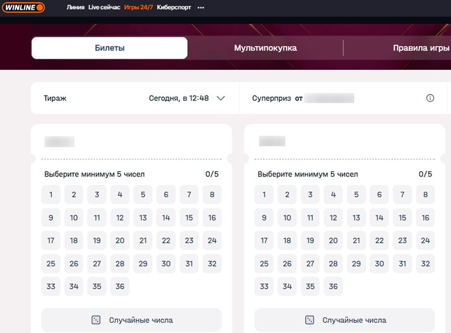Go to Линия in top menu
Image resolution: width=451 pixels, height=333 pixels.
point(75,8)
